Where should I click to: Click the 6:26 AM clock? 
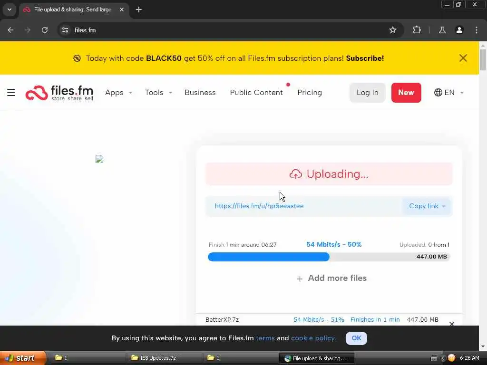click(469, 358)
